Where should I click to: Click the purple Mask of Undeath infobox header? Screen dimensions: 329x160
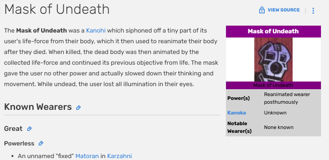[273, 31]
